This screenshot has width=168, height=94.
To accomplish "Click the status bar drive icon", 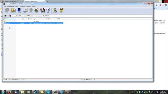I will click(x=4, y=80).
